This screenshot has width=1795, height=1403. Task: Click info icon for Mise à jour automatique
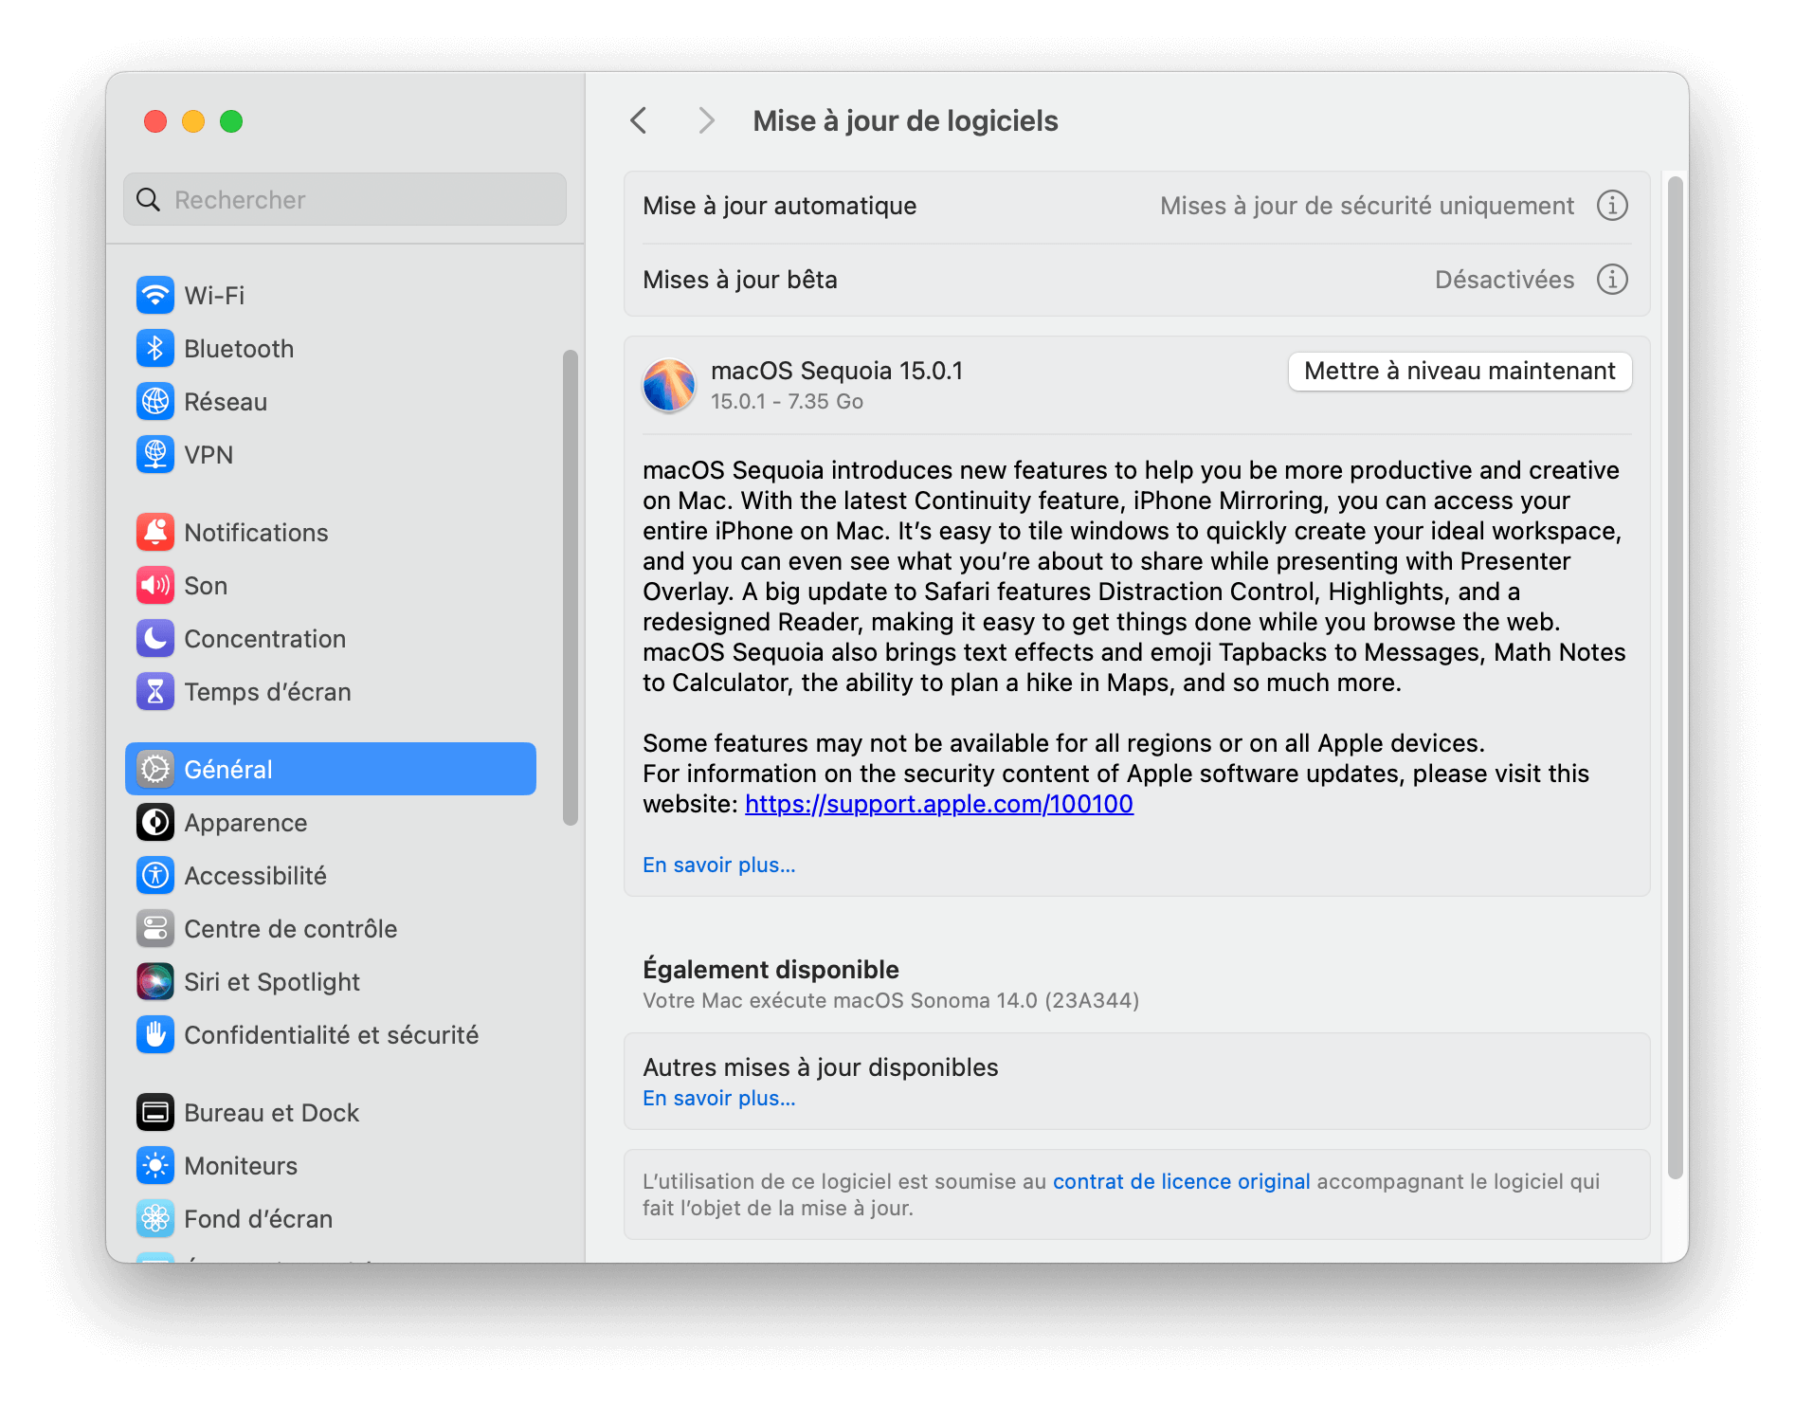[1612, 206]
